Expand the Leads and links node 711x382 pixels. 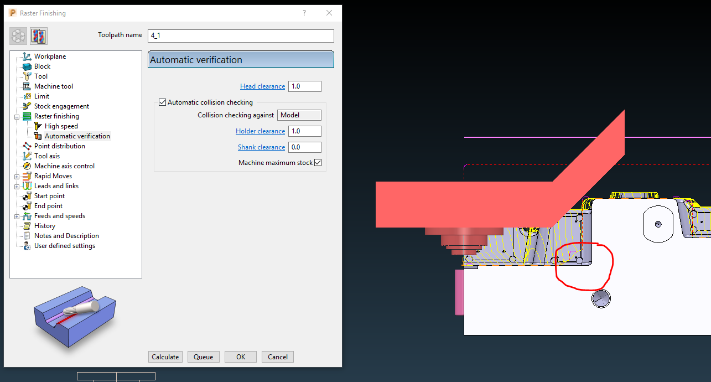pos(17,185)
